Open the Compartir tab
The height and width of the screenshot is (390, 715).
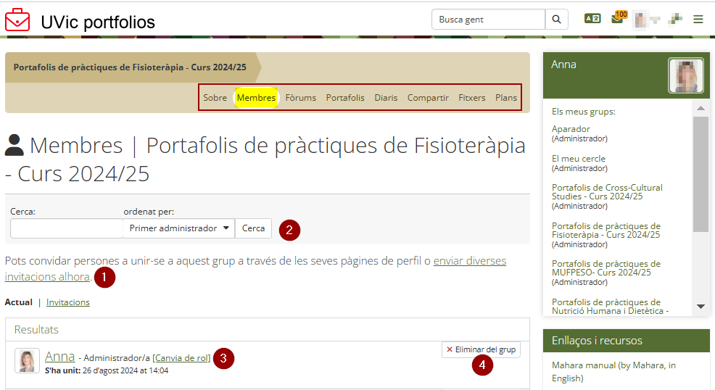(x=428, y=97)
